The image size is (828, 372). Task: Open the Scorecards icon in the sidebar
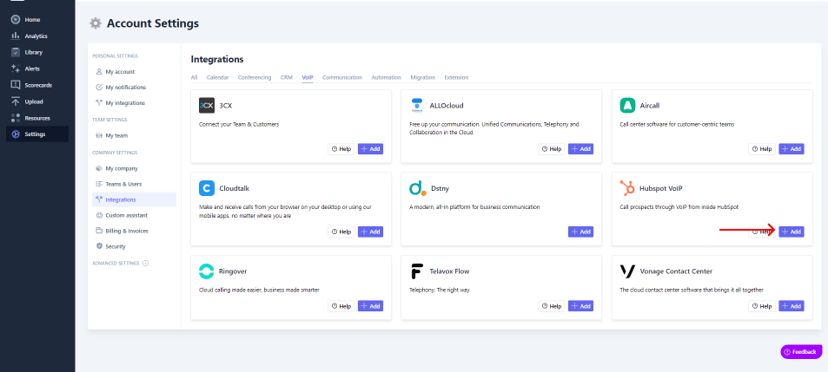click(x=16, y=85)
